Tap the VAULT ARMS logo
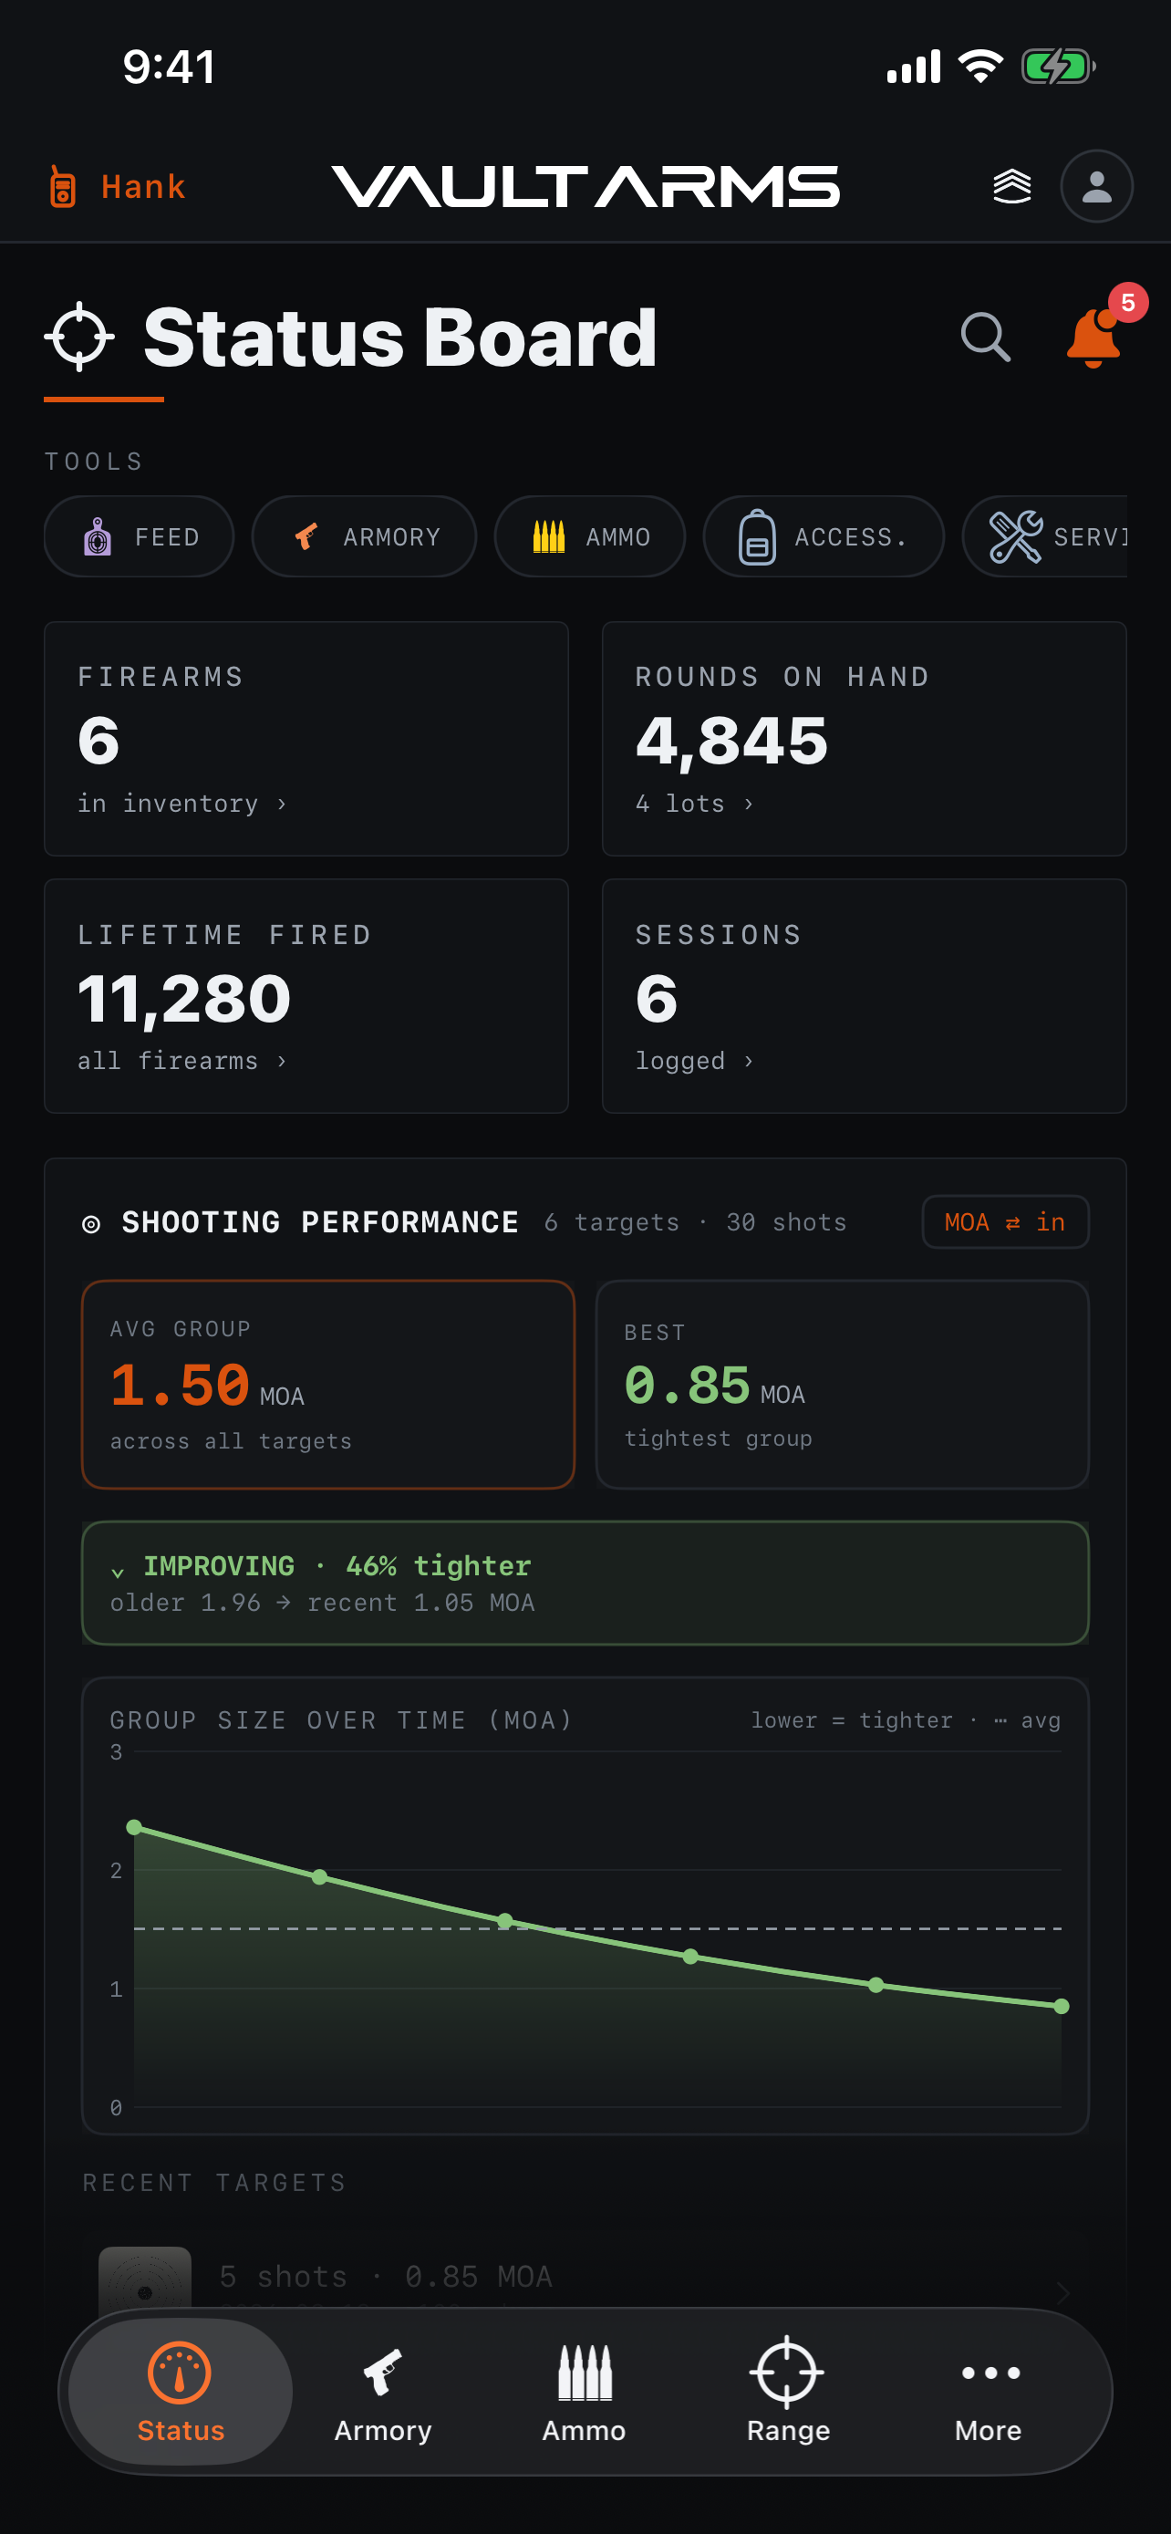This screenshot has width=1171, height=2534. [585, 186]
